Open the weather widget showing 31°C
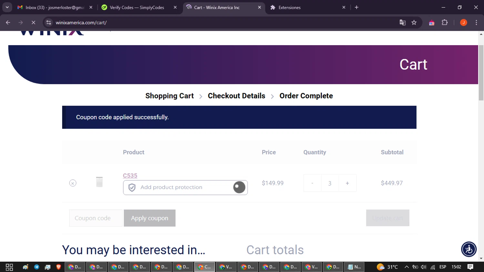The image size is (484, 272). coord(387,267)
